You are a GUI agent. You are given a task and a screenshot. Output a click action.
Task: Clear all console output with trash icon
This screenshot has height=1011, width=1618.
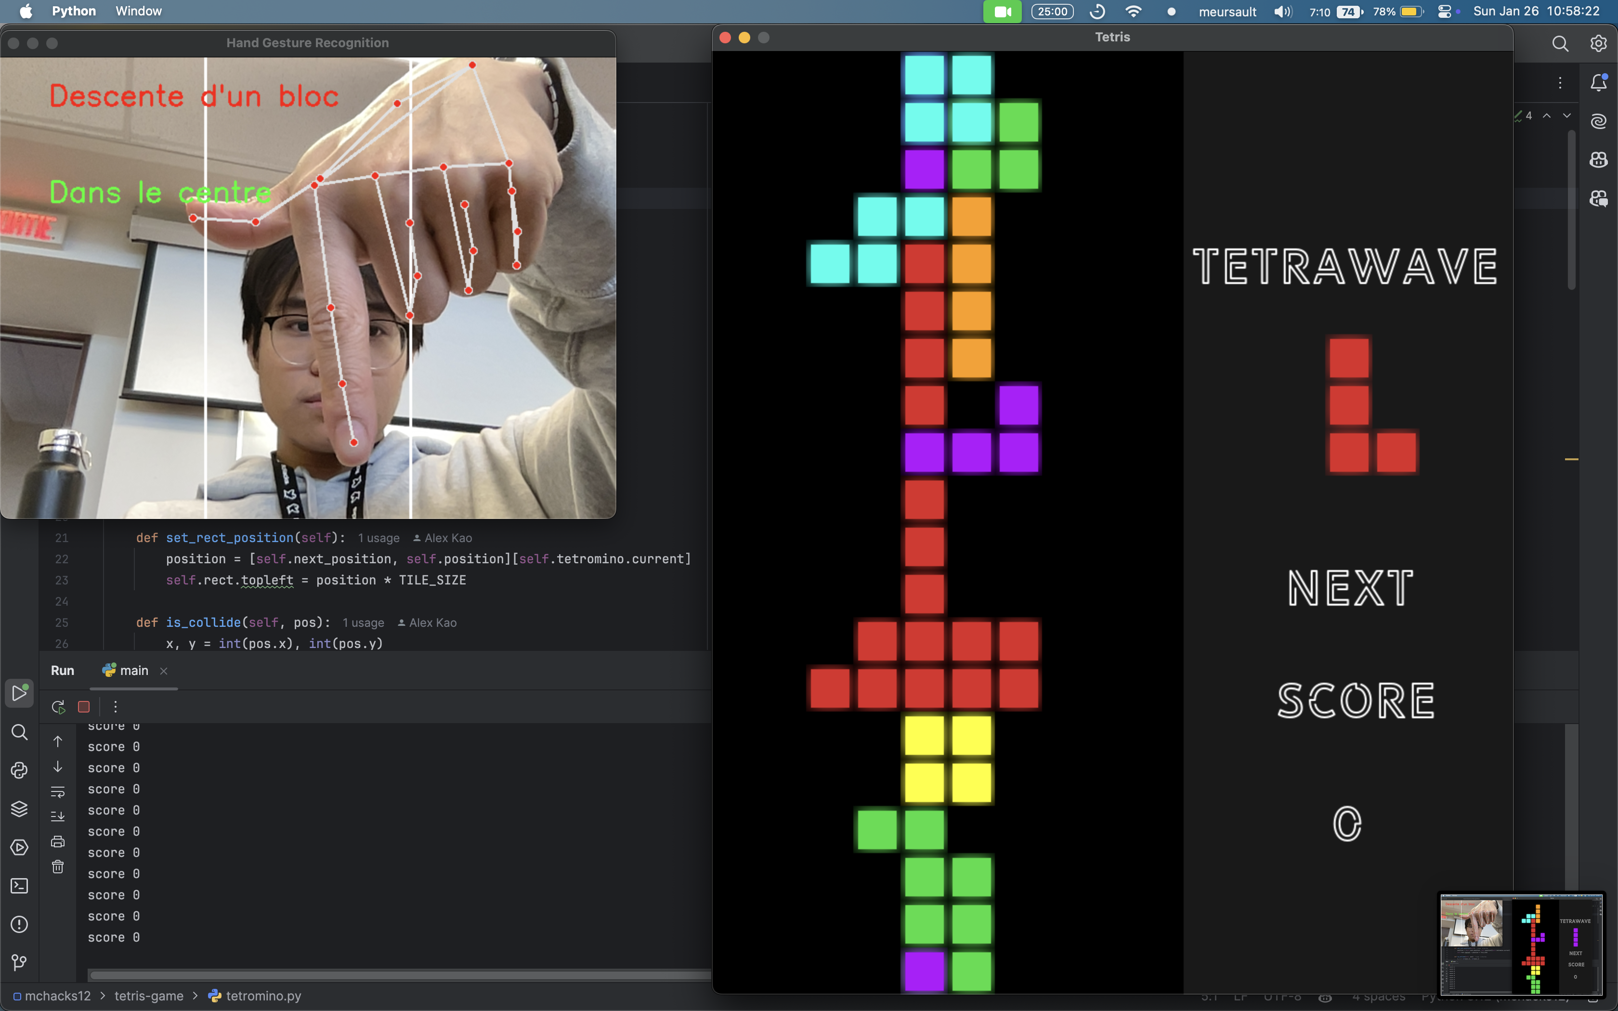click(58, 867)
